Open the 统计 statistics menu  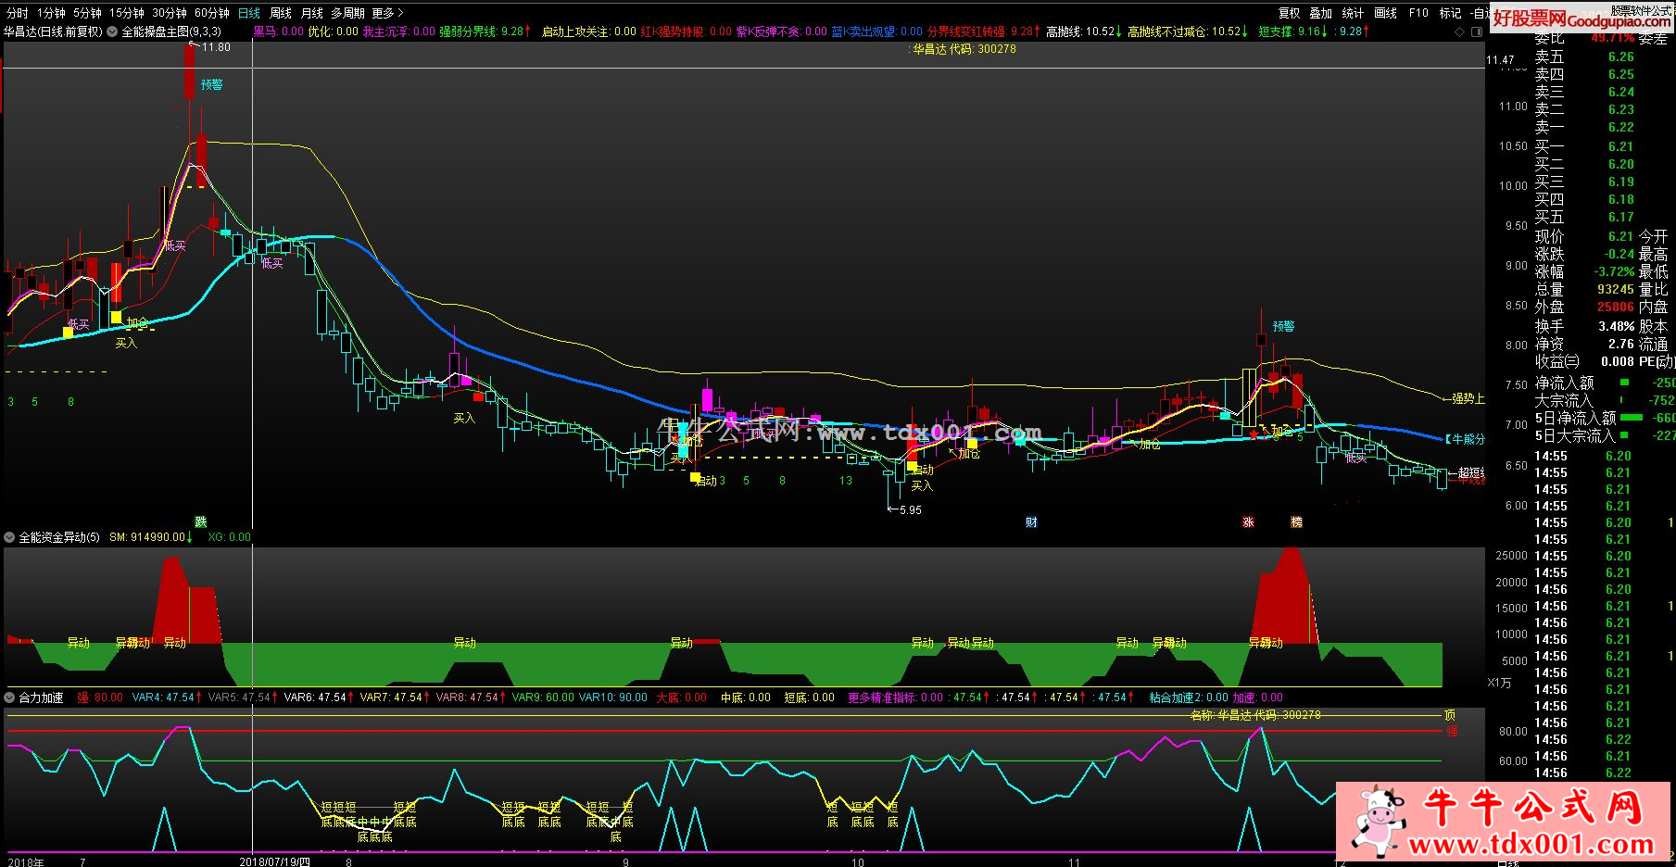pos(1353,13)
